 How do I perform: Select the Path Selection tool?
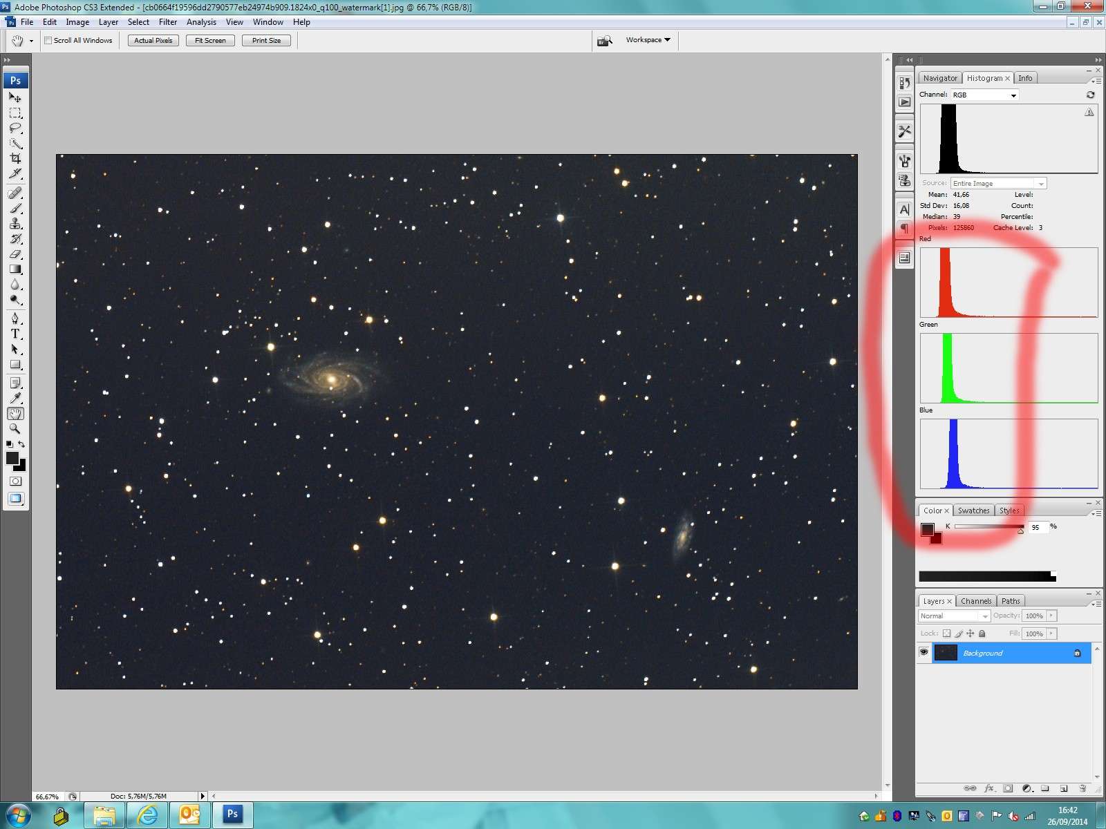tap(15, 349)
